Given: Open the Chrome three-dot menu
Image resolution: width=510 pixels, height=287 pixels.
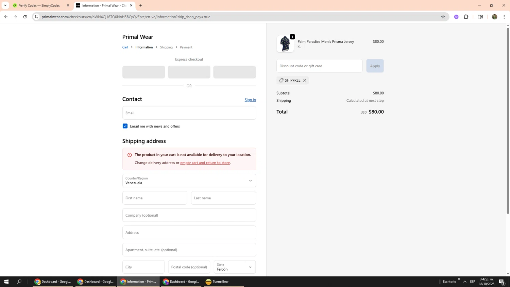Looking at the screenshot, I should click(x=504, y=17).
